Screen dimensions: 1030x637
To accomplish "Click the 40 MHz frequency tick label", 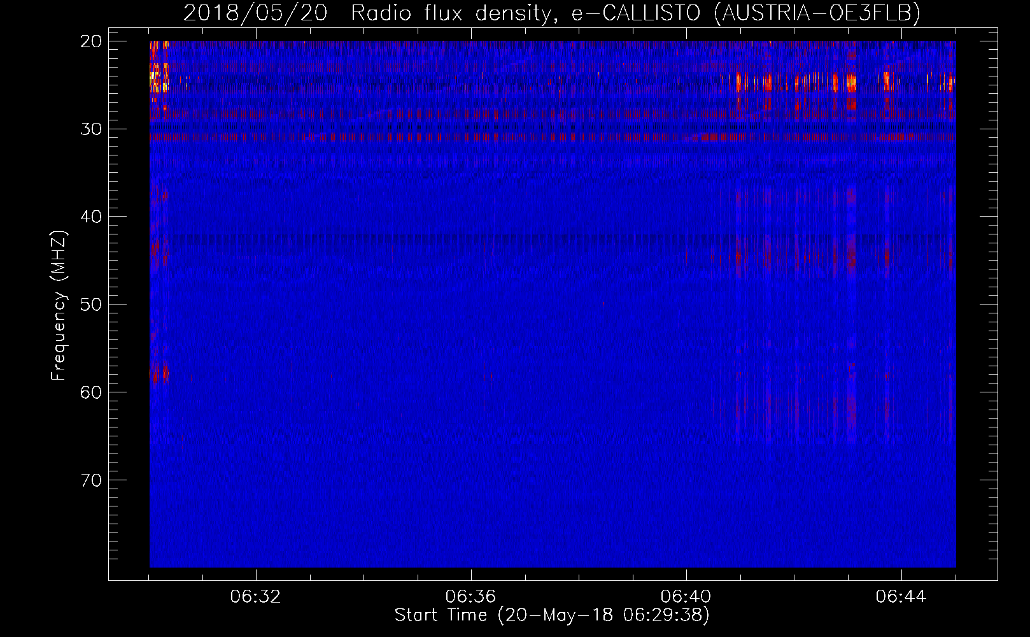I will click(x=91, y=217).
